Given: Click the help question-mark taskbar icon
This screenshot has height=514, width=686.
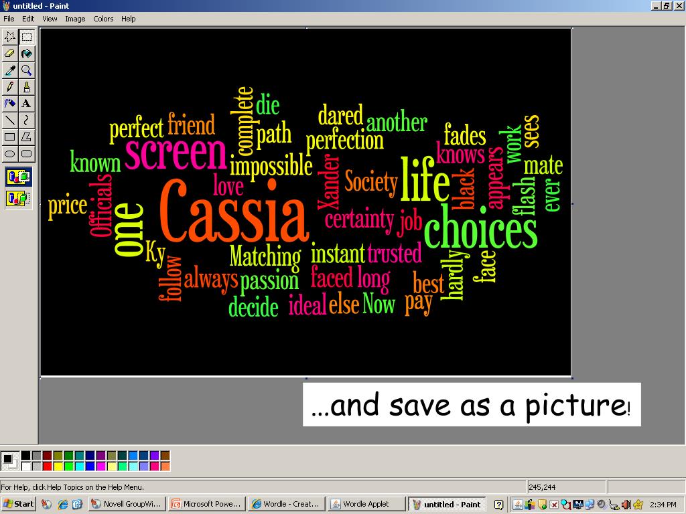Looking at the screenshot, I should [498, 505].
